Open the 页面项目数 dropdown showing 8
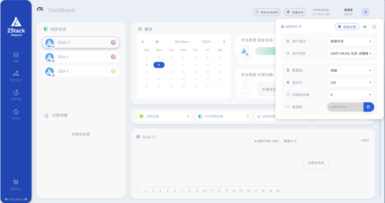 (x=350, y=94)
